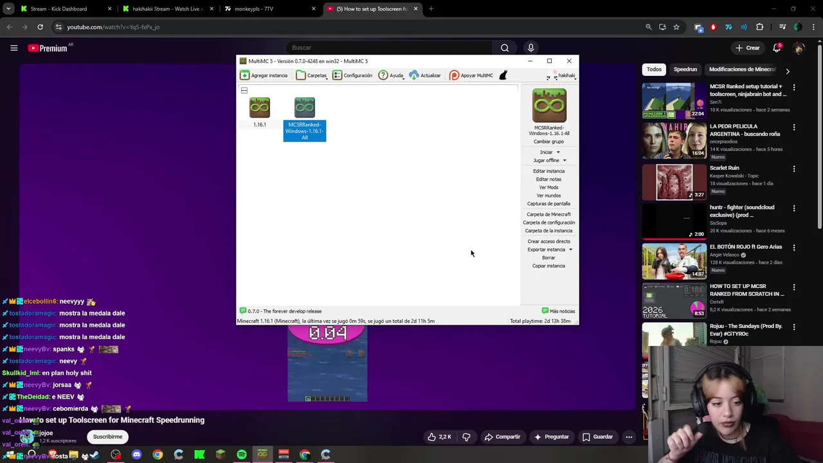Click Editar notas
823x463 pixels.
pos(548,179)
